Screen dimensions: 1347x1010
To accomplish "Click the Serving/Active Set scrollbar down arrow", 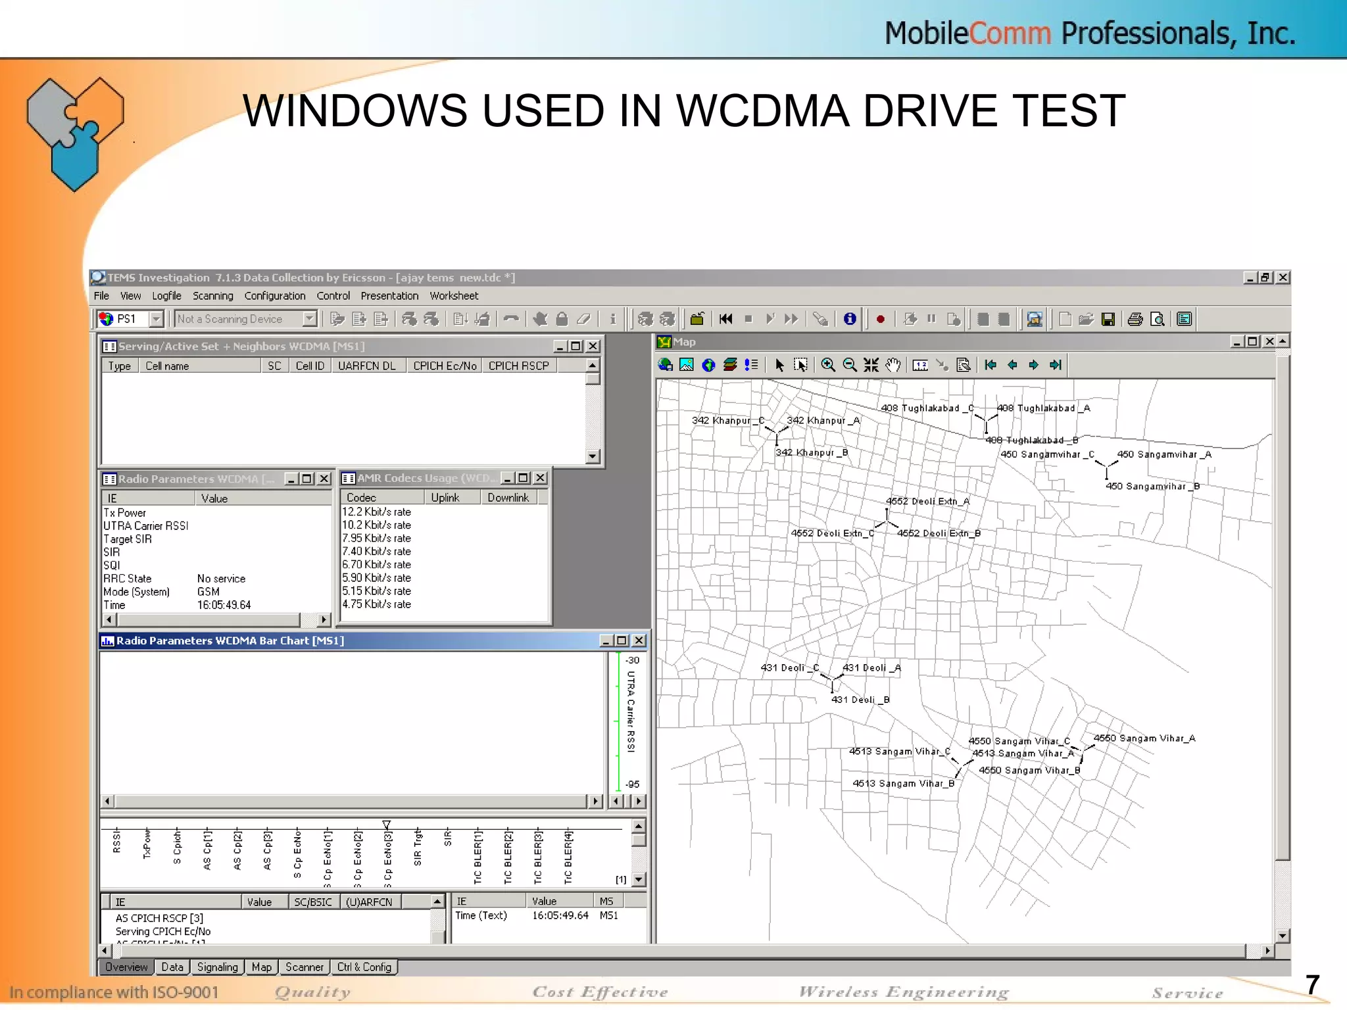I will pos(593,456).
